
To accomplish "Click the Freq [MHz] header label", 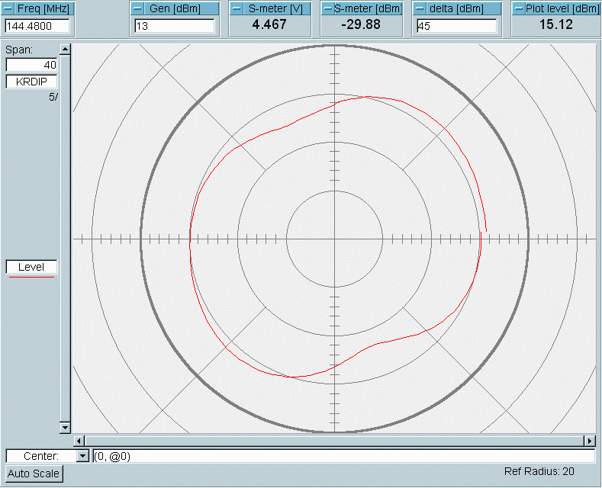I will [43, 8].
